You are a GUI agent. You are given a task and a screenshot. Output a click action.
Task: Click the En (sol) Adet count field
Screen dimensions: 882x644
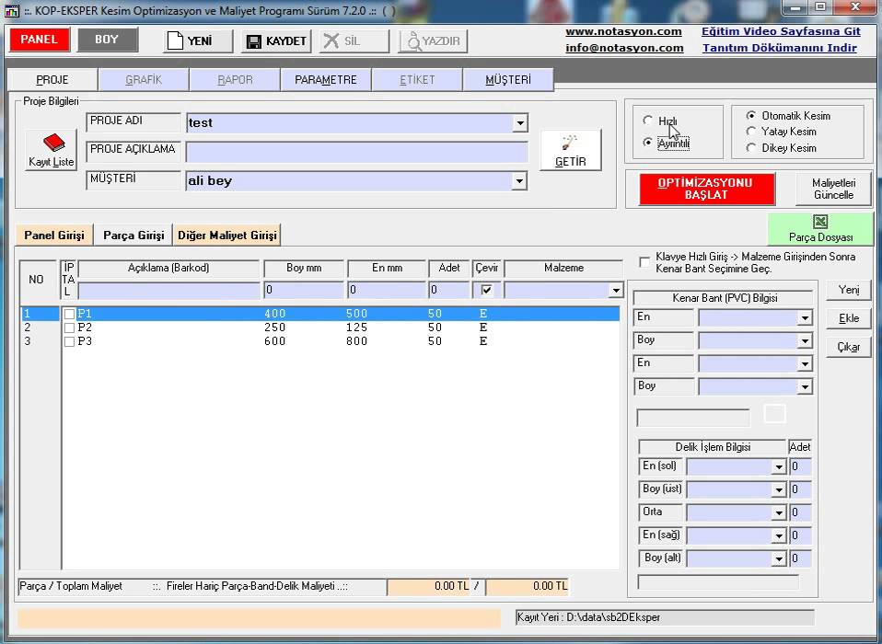point(800,467)
